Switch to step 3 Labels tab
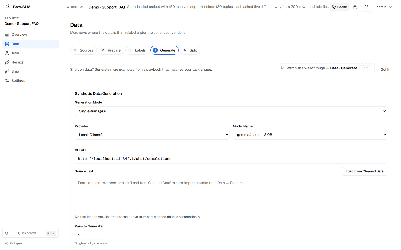401x250 pixels. [x=137, y=50]
